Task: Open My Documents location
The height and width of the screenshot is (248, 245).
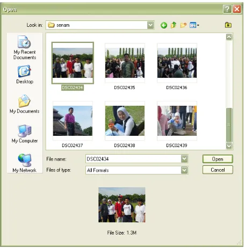Action: point(25,104)
